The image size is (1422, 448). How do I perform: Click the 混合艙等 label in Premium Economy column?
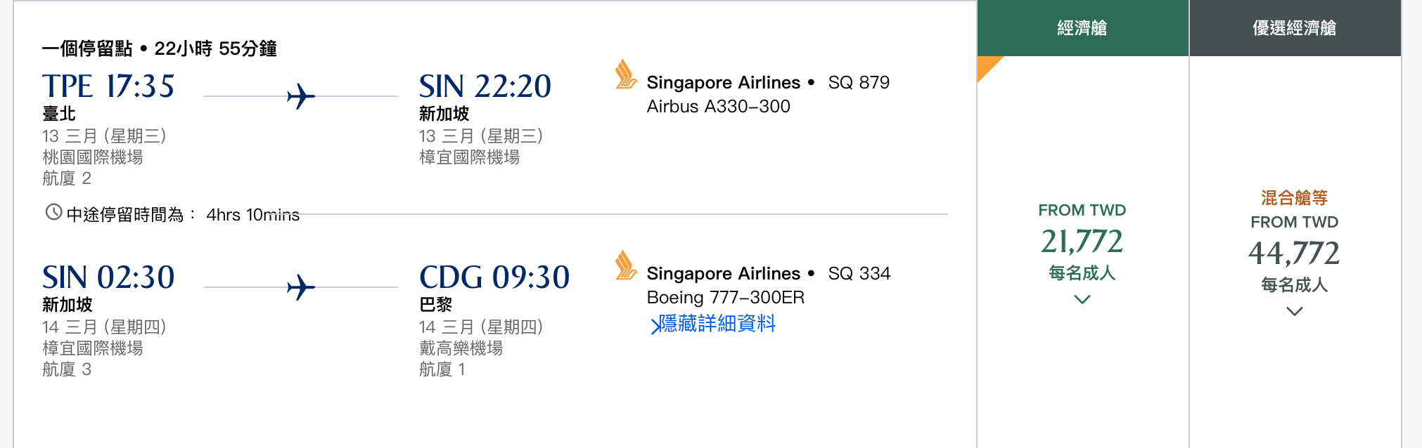1293,199
